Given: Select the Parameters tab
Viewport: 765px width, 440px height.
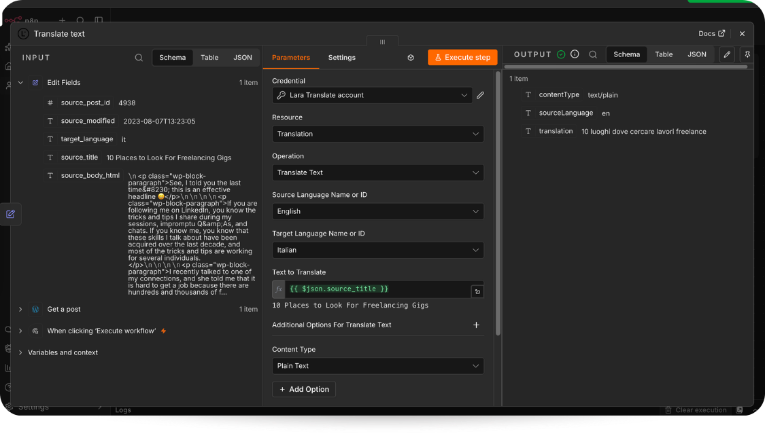Looking at the screenshot, I should point(291,58).
